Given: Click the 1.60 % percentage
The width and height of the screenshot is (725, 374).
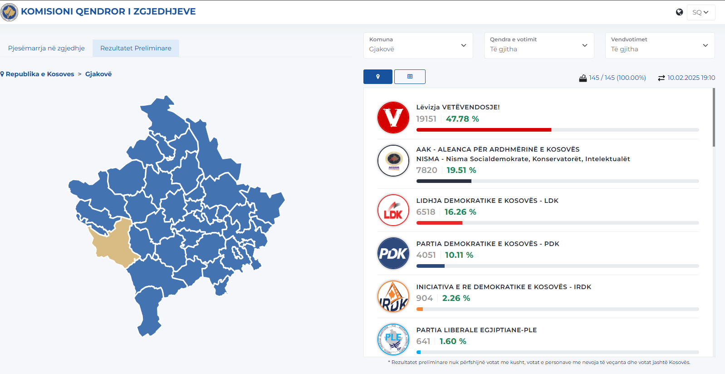Looking at the screenshot, I should coord(453,341).
